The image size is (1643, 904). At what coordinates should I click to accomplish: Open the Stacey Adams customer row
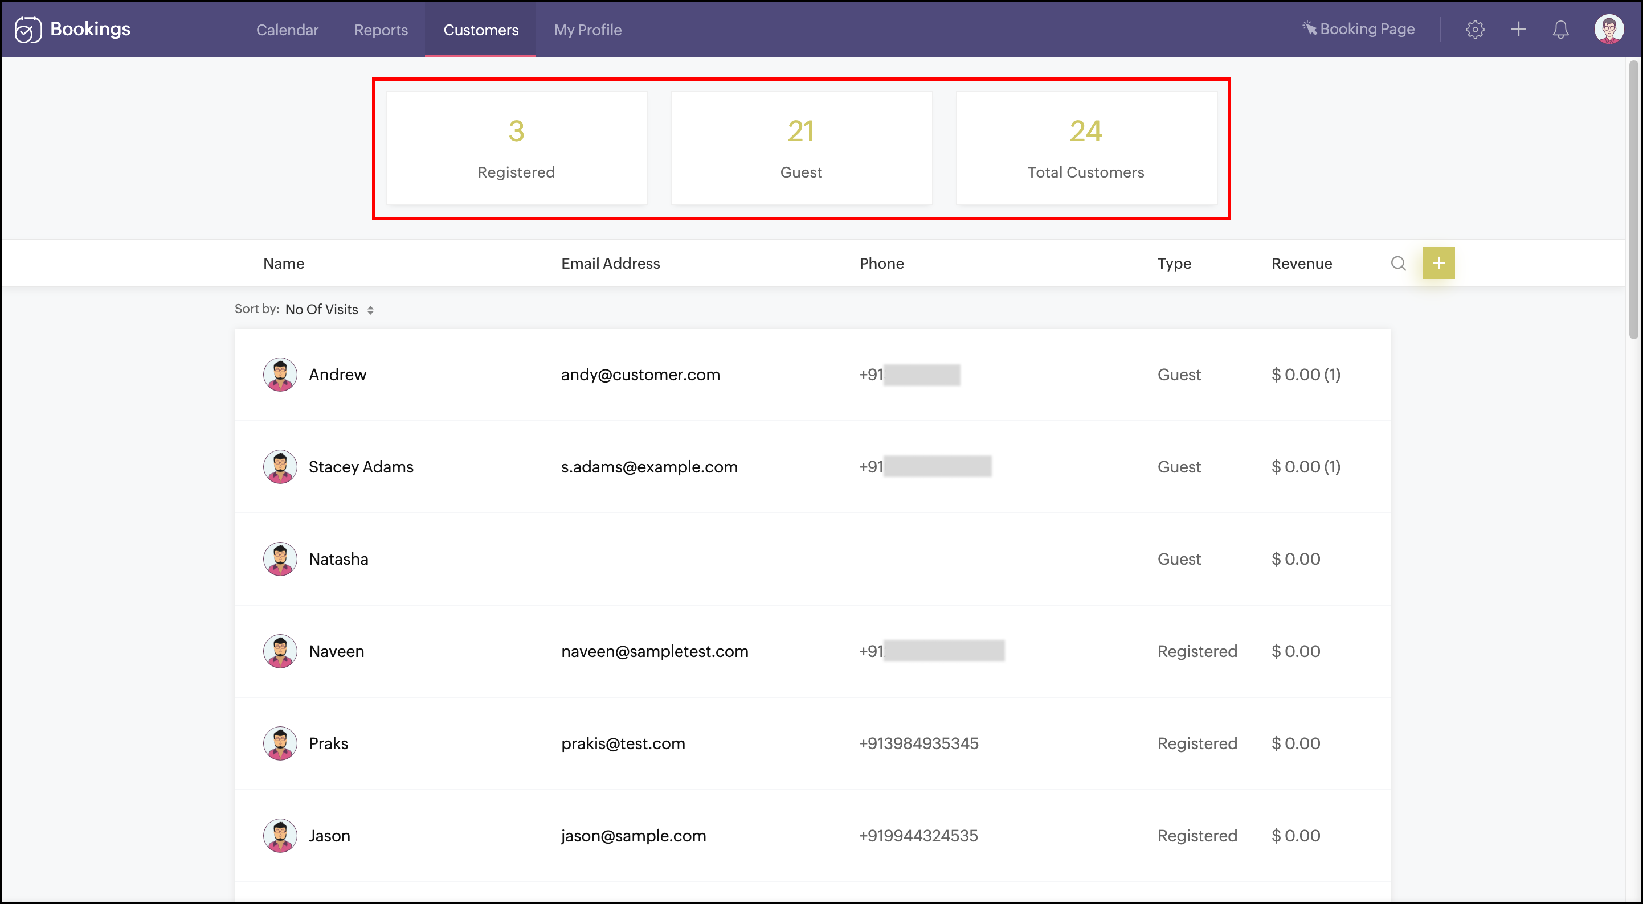361,467
